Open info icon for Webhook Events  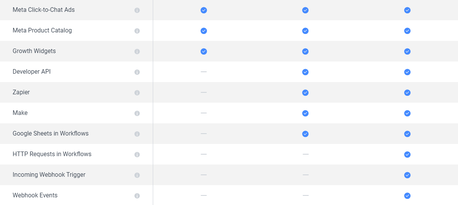pyautogui.click(x=137, y=196)
